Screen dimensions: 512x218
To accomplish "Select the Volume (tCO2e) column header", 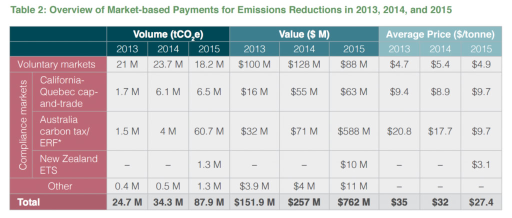I will [167, 34].
